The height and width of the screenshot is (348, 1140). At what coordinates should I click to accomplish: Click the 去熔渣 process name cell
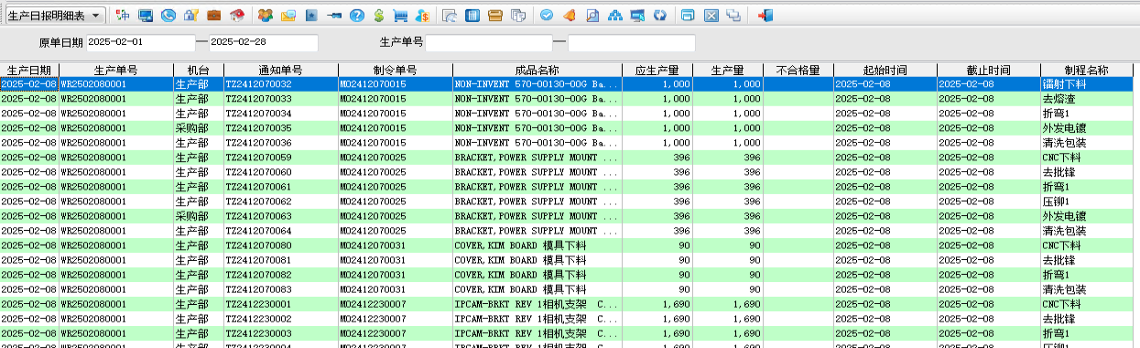tap(1087, 98)
